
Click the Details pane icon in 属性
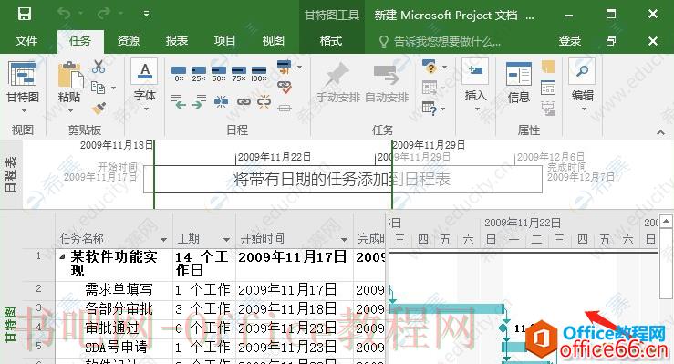click(548, 88)
